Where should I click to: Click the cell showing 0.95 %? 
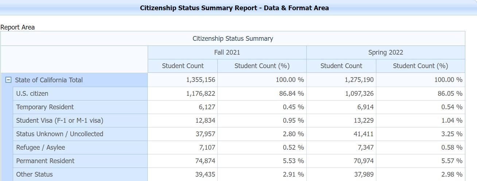pyautogui.click(x=262, y=121)
